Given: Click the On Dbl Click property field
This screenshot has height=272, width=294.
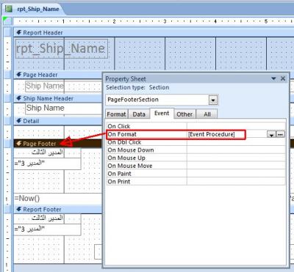Looking at the screenshot, I should click(x=236, y=142).
